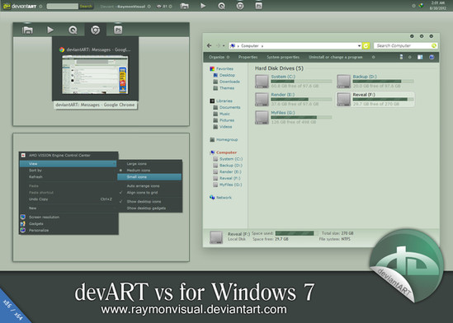Open Downloads in Favorites
453x323 pixels.
226,82
